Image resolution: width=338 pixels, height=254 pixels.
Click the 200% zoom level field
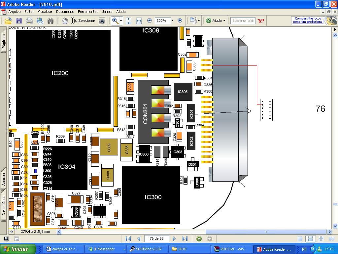coord(162,21)
